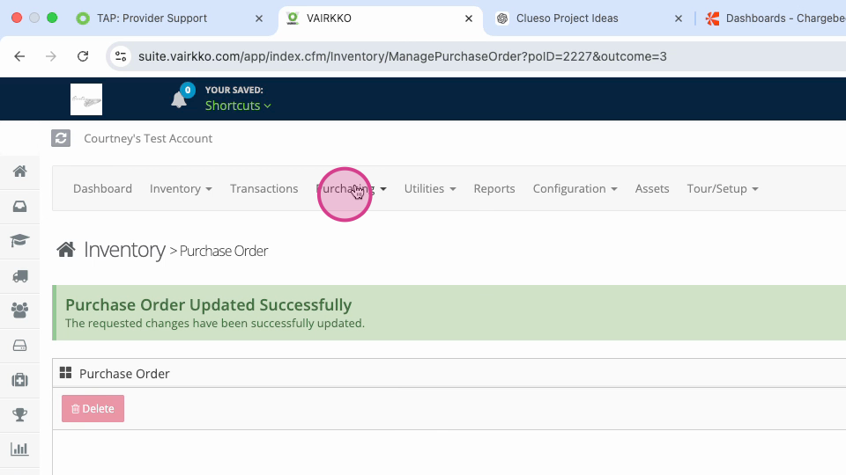Click the browser back arrow
This screenshot has width=846, height=475.
[x=19, y=56]
